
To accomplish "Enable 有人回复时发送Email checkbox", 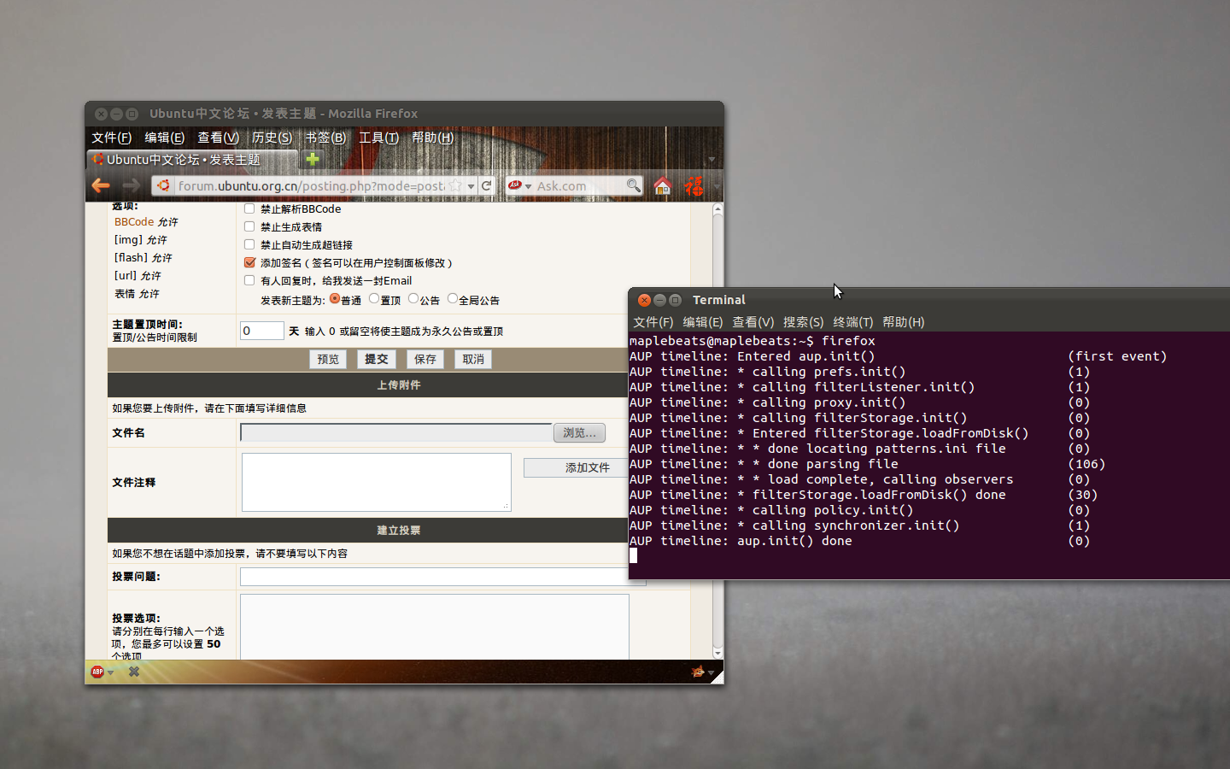I will (x=249, y=280).
